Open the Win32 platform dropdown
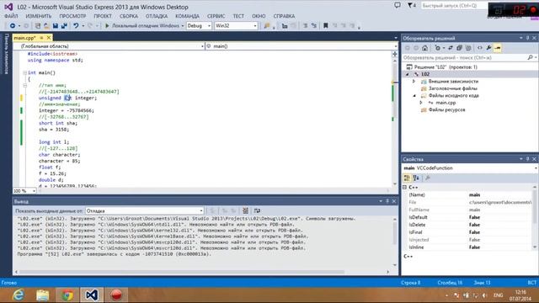Viewport: 539px width, 303px height. coord(236,26)
